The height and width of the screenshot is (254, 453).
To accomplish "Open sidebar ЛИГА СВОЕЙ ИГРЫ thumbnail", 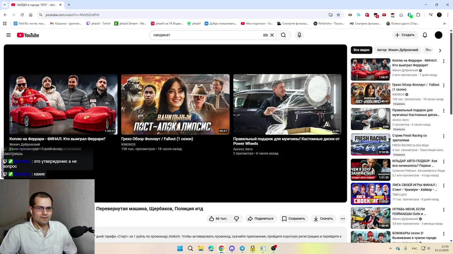I will (371, 194).
